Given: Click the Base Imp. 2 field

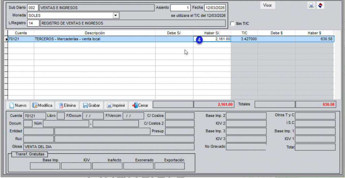Looking at the screenshot, I should 246,116.
